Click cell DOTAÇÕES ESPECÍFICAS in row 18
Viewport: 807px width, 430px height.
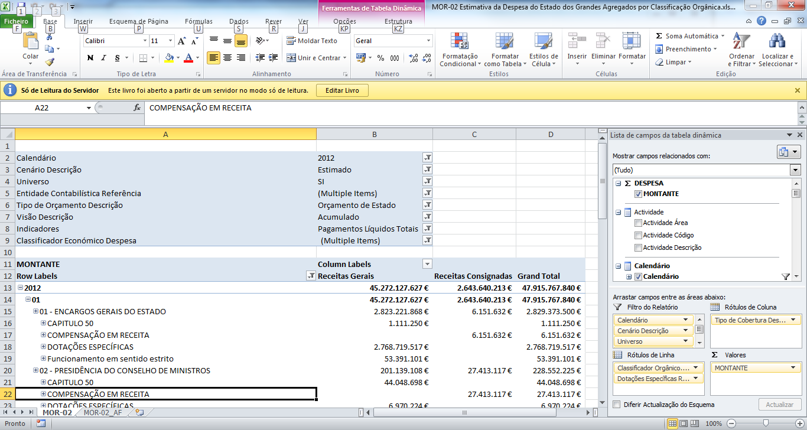coord(165,347)
